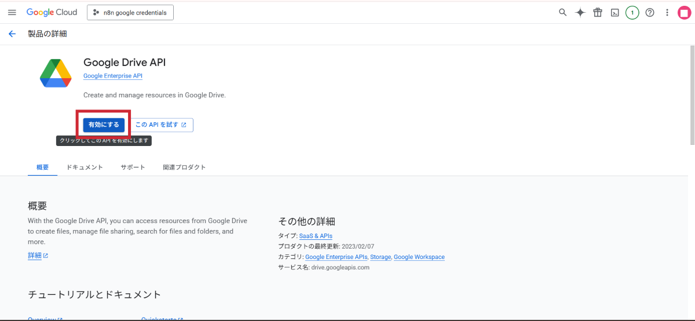This screenshot has height=321, width=695.
Task: Click the pink account avatar
Action: [x=685, y=12]
